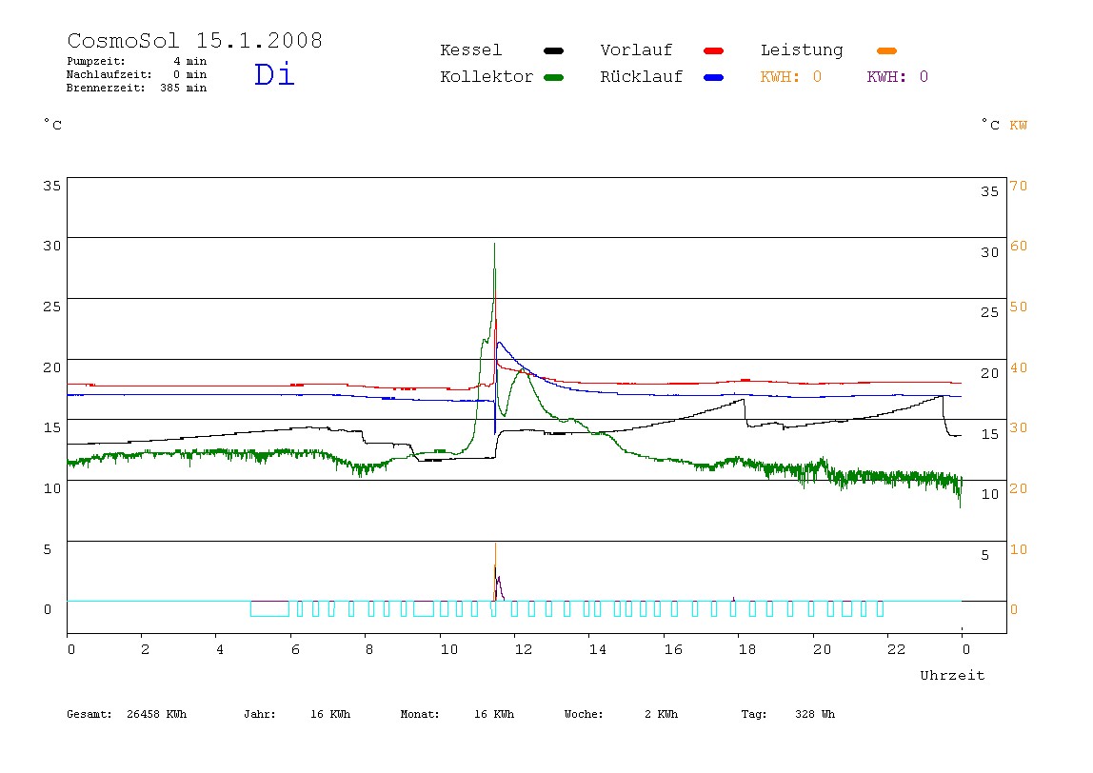Click the wide cyan pump block near hour 5
The image size is (1093, 773).
click(269, 608)
